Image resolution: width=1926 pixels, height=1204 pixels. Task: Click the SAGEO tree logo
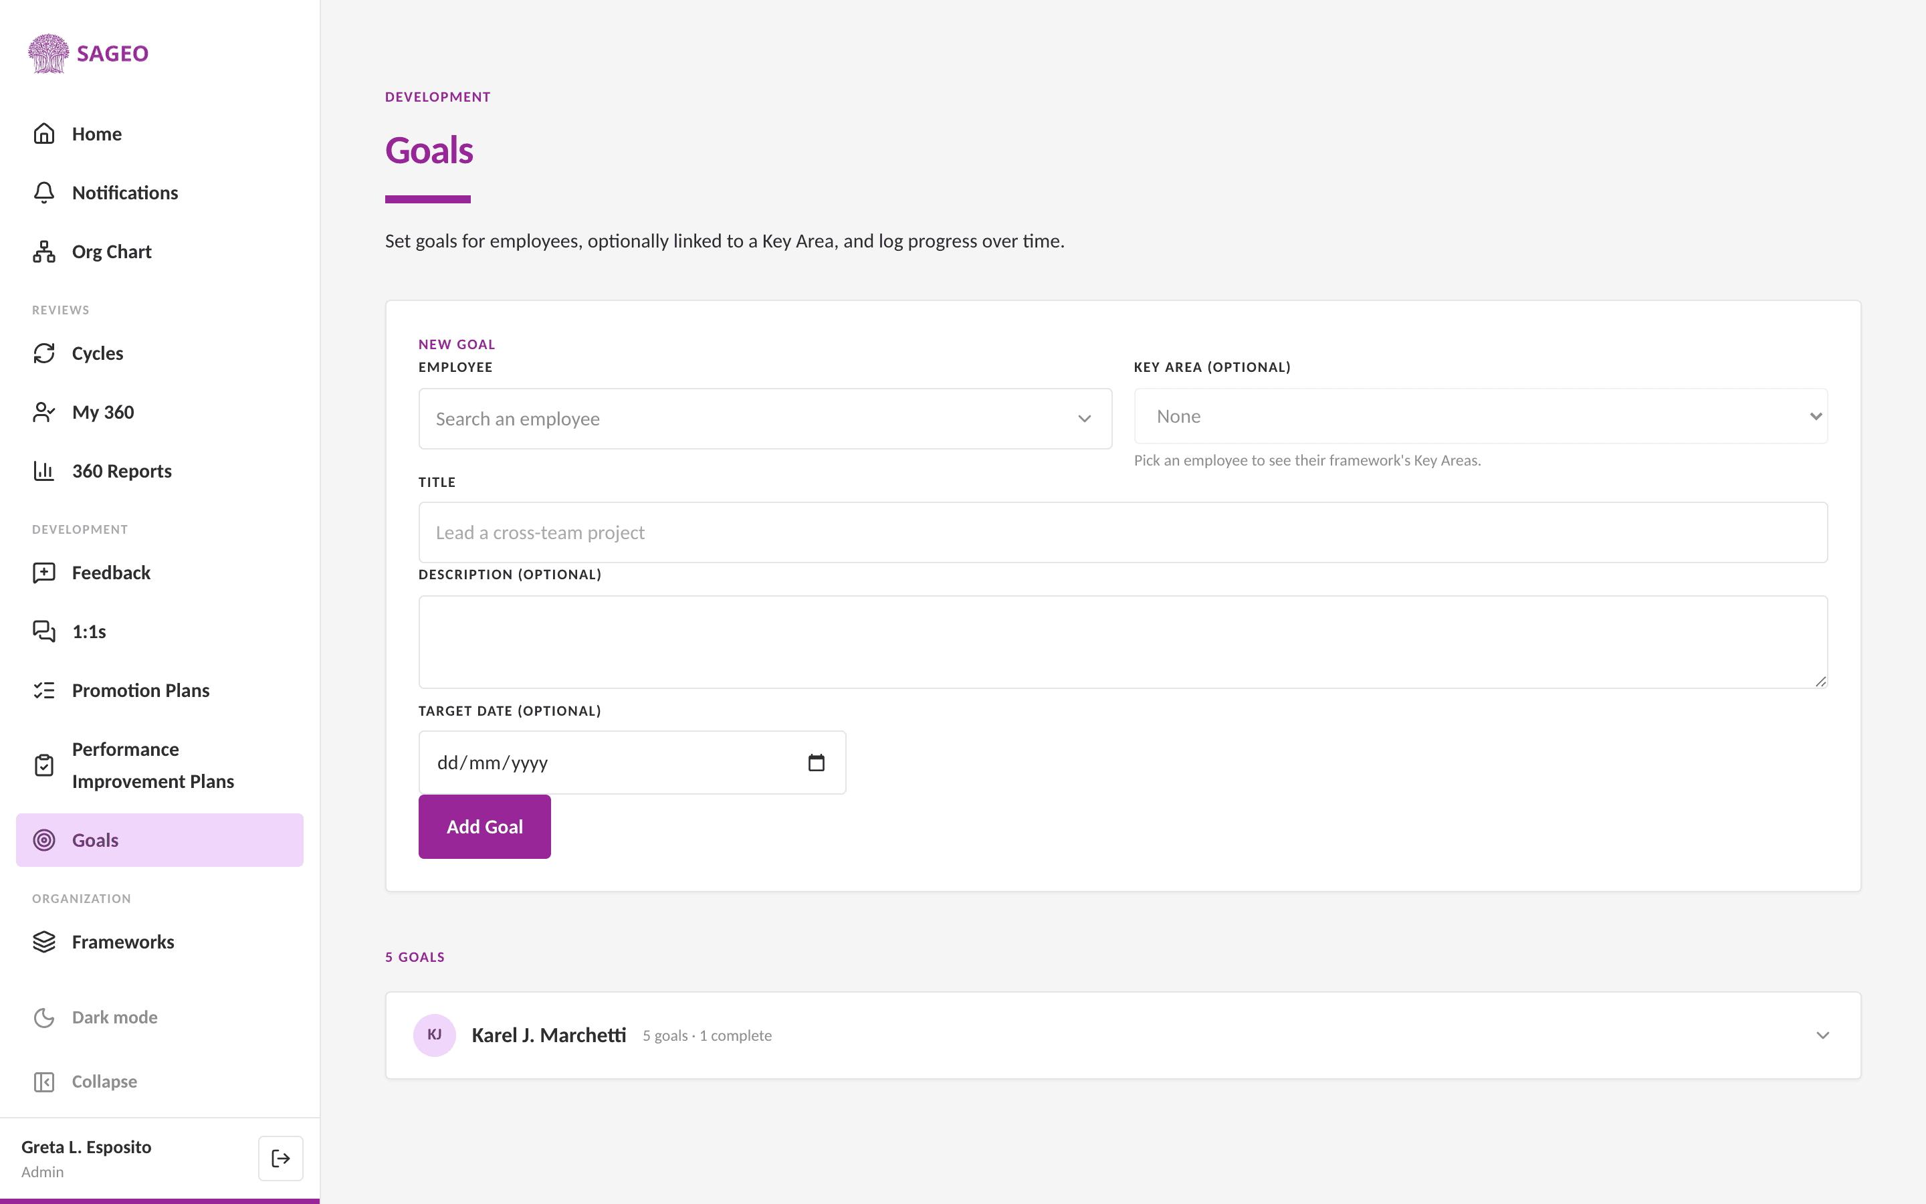tap(49, 54)
